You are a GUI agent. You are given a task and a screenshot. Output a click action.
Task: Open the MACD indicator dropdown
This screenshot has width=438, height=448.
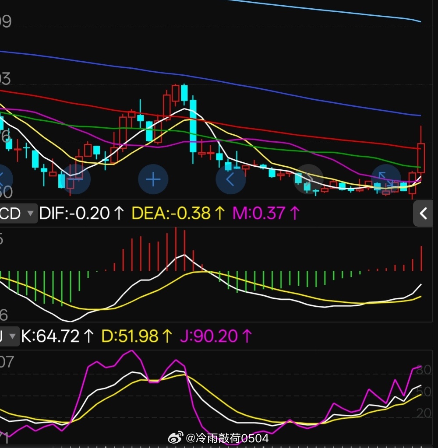click(x=18, y=213)
